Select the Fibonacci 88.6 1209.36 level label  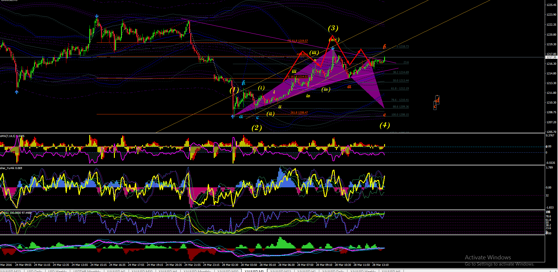pos(401,107)
